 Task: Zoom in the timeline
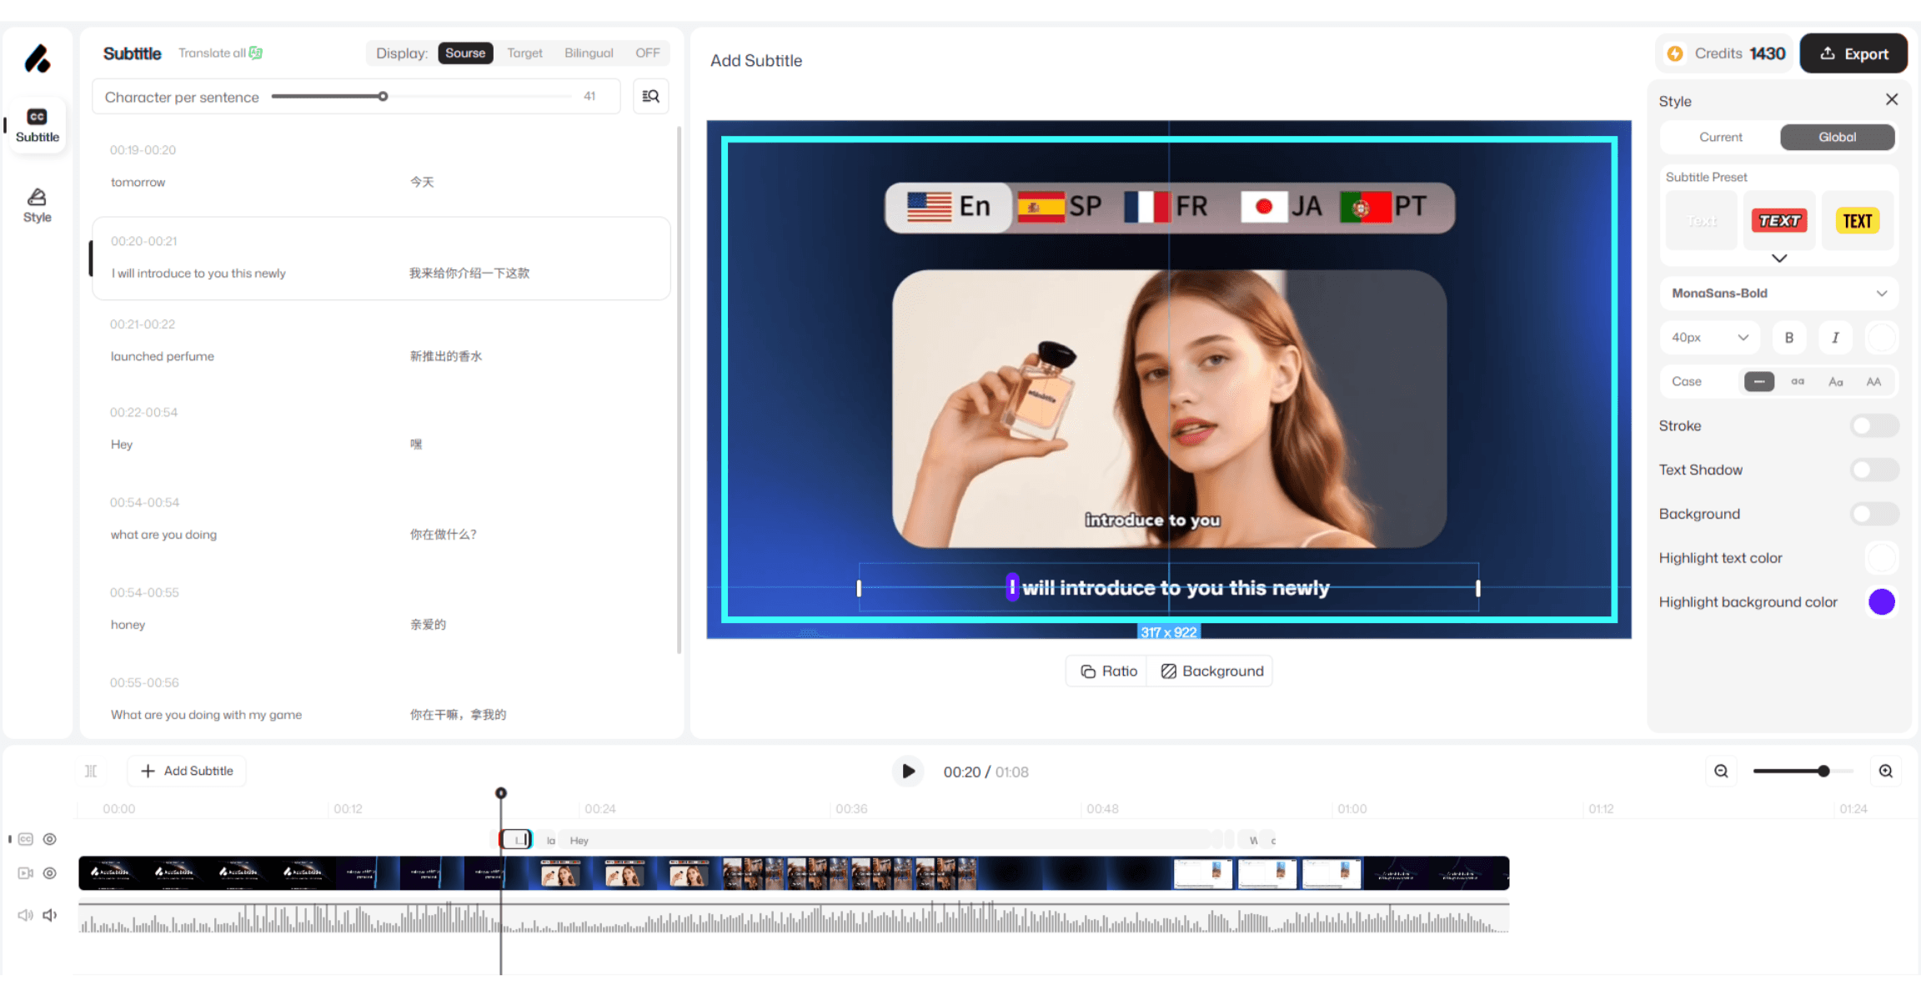1886,771
